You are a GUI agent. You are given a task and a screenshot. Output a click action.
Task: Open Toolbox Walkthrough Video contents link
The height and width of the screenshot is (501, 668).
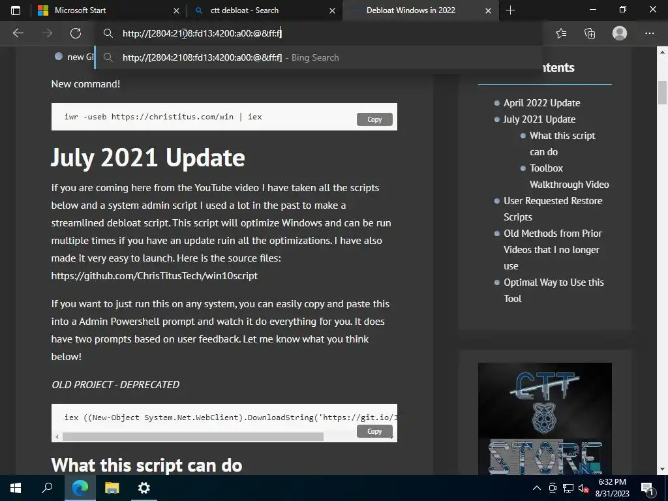[569, 176]
